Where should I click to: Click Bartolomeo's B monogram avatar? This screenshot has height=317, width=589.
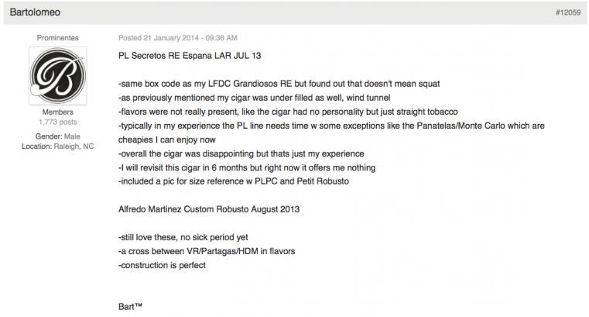[58, 76]
